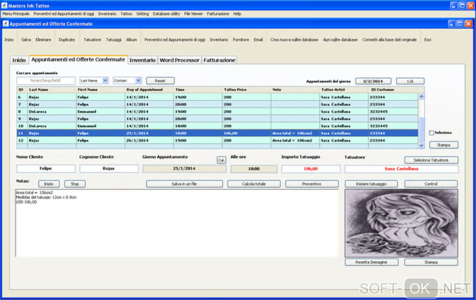Click the Preventivo button
This screenshot has width=476, height=300.
(312, 184)
